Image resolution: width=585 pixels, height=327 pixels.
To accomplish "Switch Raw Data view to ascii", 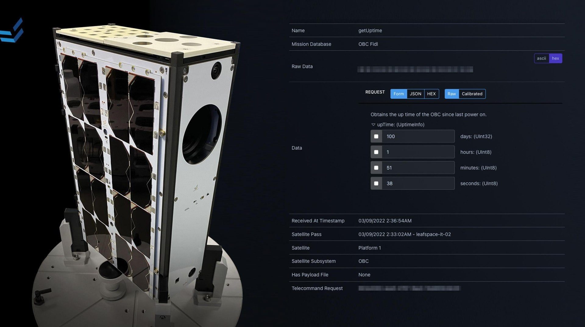I will coord(541,58).
